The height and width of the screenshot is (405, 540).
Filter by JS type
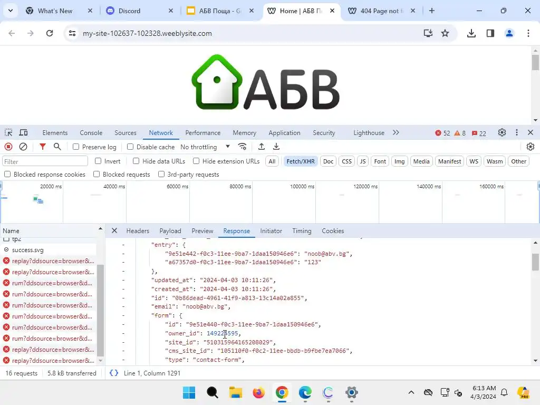point(363,161)
